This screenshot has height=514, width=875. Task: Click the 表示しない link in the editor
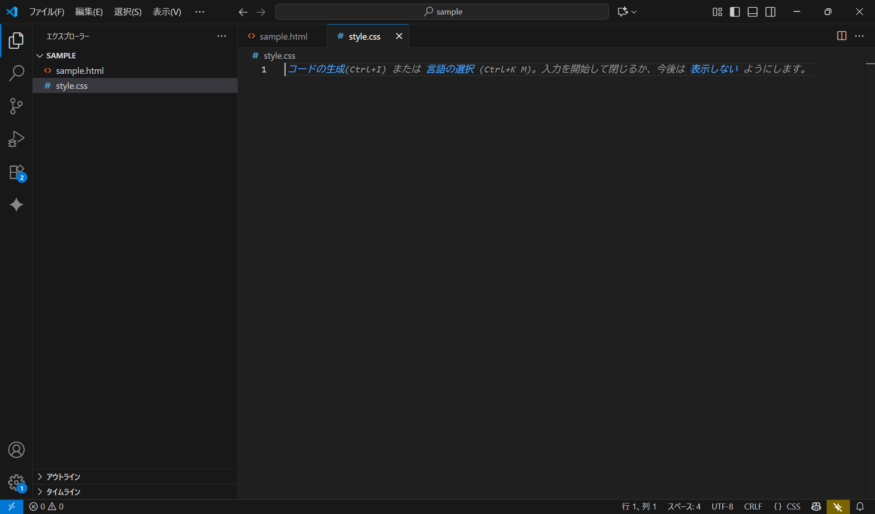pos(714,69)
